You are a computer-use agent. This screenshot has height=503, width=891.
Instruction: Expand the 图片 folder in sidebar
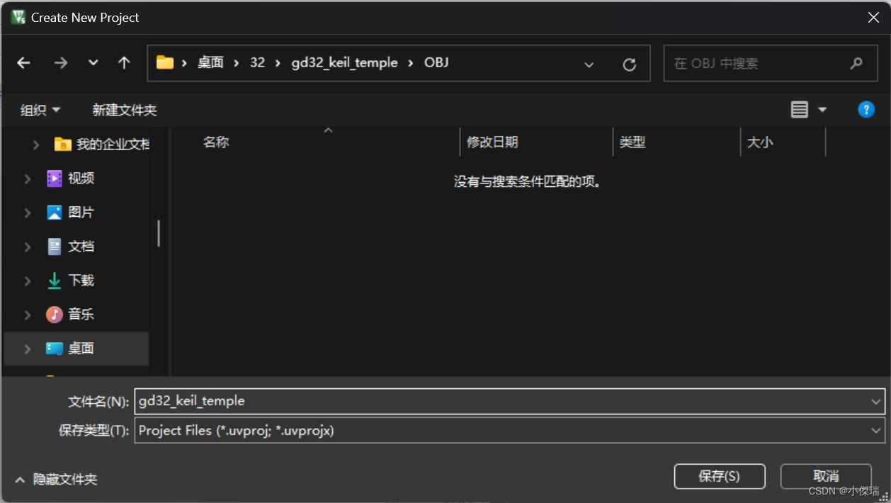[27, 212]
